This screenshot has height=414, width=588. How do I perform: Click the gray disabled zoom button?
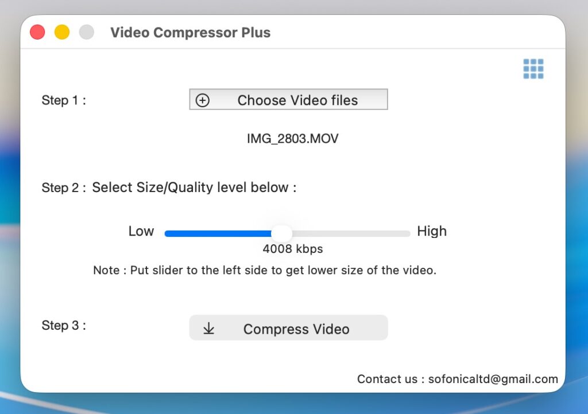coord(86,32)
